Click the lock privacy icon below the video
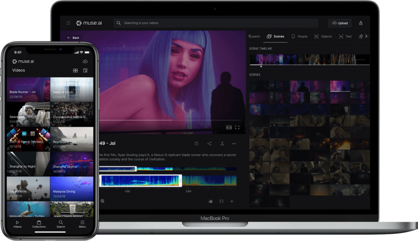This screenshot has width=418, height=241. 196,143
